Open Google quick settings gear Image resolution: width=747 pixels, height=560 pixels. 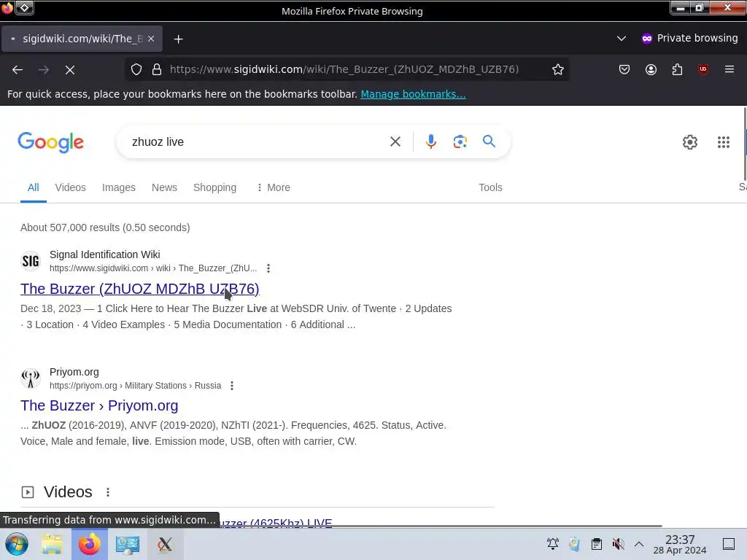click(690, 142)
